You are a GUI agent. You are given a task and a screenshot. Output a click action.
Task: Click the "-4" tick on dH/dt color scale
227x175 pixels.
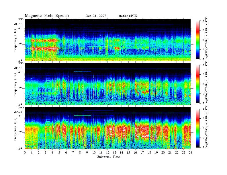(203, 21)
